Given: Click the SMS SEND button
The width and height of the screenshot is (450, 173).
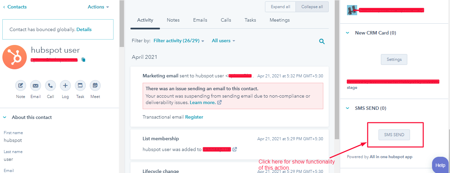Looking at the screenshot, I should pyautogui.click(x=394, y=135).
